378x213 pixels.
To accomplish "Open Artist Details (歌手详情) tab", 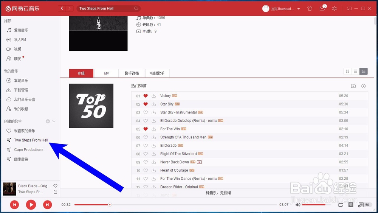I will pyautogui.click(x=132, y=73).
